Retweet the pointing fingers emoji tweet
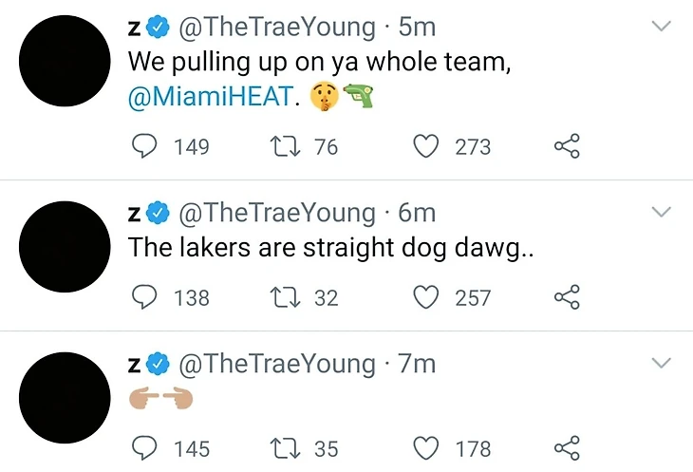This screenshot has width=693, height=472. click(x=284, y=447)
